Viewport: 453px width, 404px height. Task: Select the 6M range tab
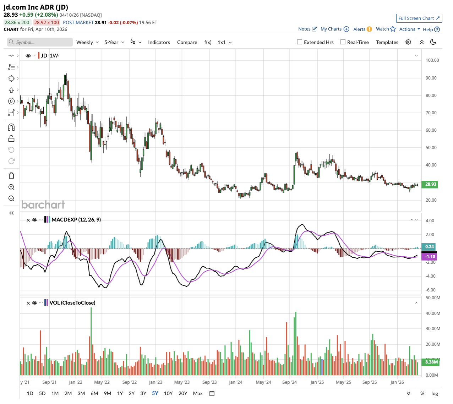(94, 393)
